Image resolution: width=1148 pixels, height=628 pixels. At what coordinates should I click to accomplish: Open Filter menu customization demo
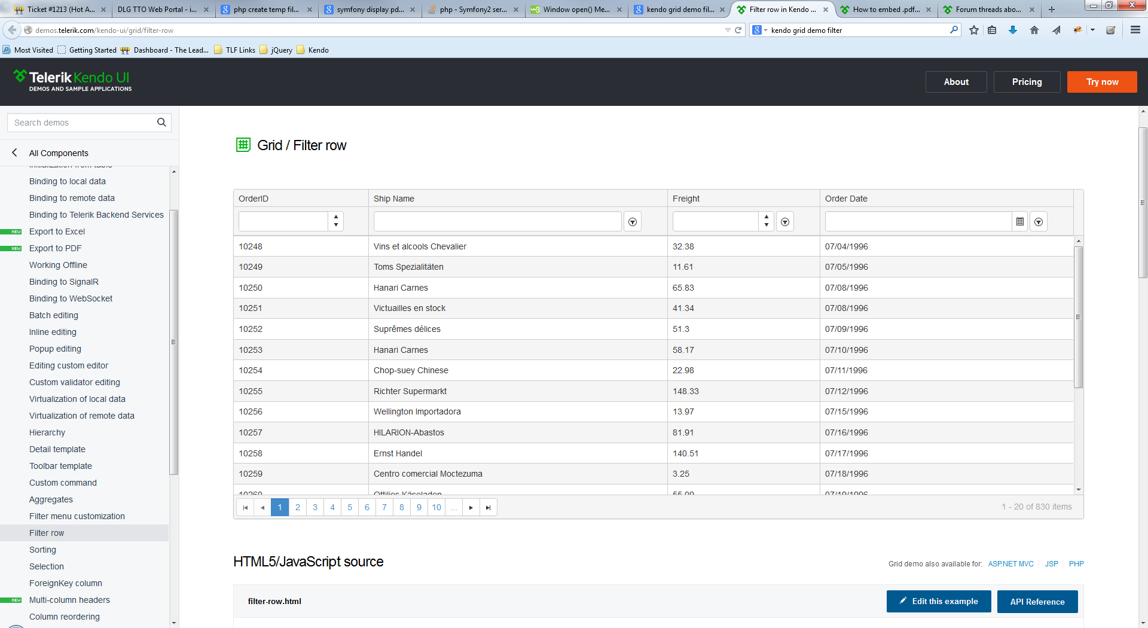coord(77,516)
